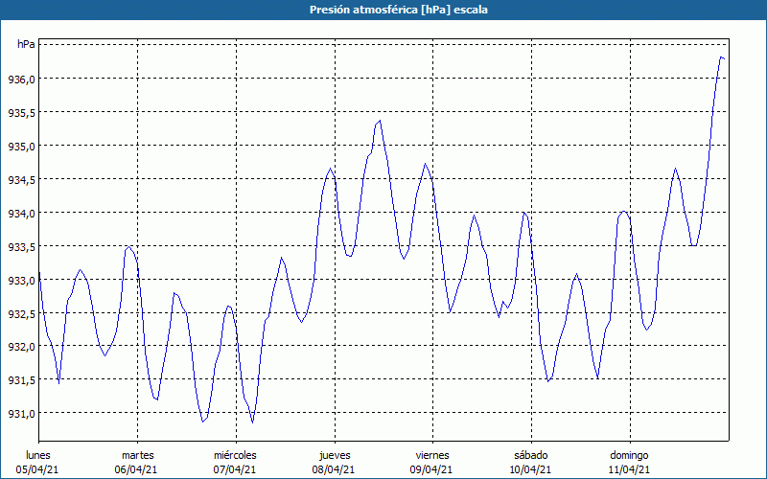Click the 'viernes' day label
Image resolution: width=767 pixels, height=479 pixels.
pyautogui.click(x=432, y=455)
